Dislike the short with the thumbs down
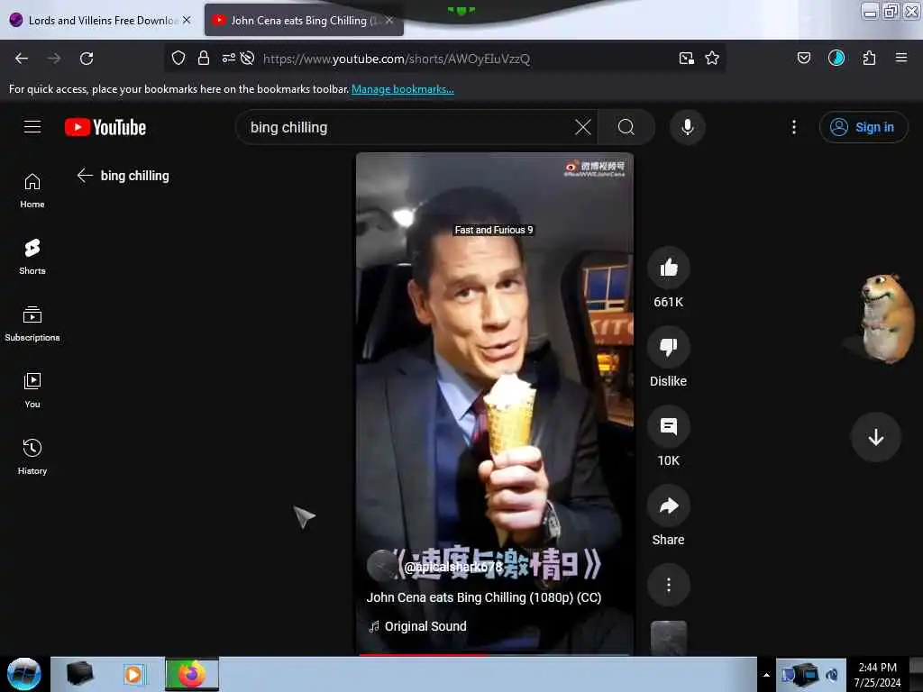The width and height of the screenshot is (923, 692). click(668, 347)
